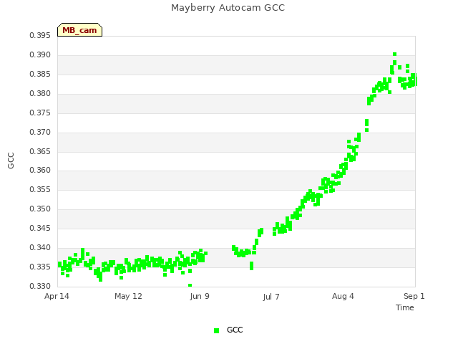Select the May 12 x-axis label
The image size is (458, 344).
click(x=128, y=296)
